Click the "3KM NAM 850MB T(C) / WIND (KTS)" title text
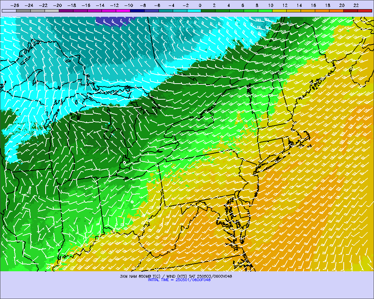Viewport: 374px width, 299px height. pos(154,276)
